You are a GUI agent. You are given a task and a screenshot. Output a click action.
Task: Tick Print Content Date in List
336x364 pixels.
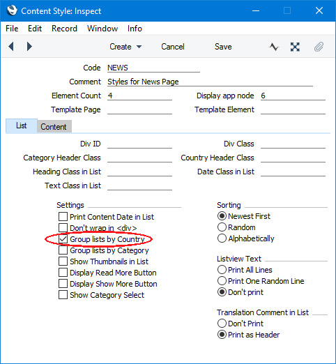pos(63,217)
